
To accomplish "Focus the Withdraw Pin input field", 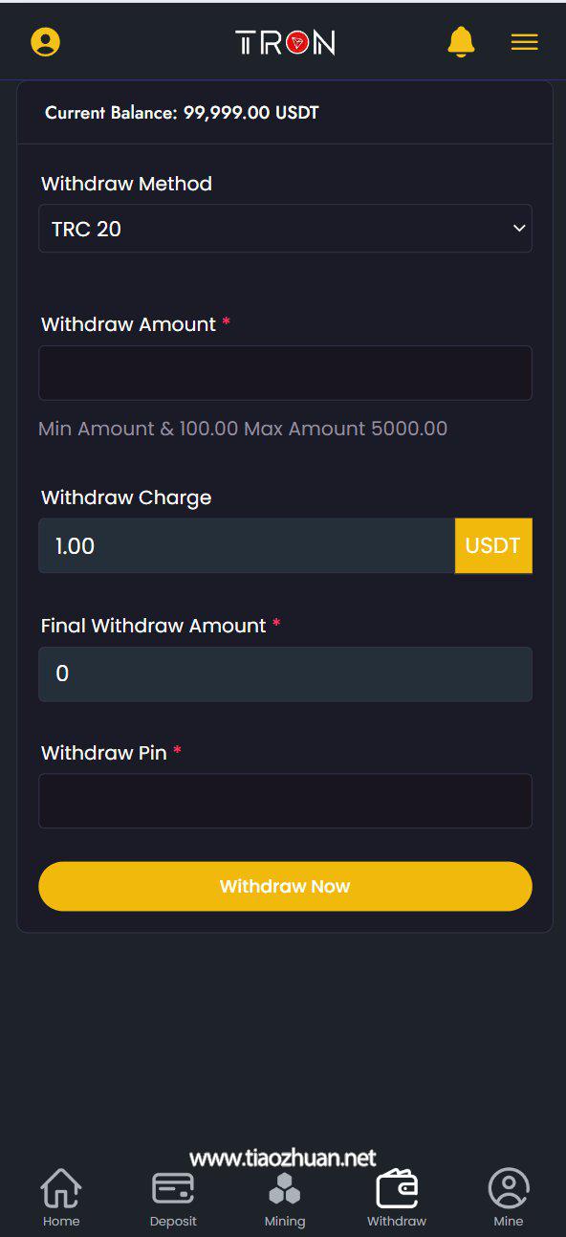I will coord(285,801).
